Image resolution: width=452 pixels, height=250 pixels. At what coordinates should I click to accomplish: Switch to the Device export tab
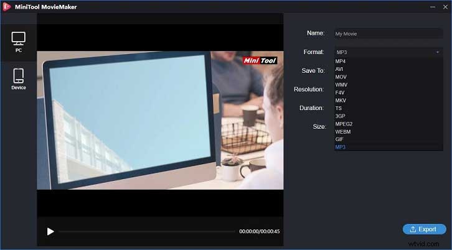(19, 79)
